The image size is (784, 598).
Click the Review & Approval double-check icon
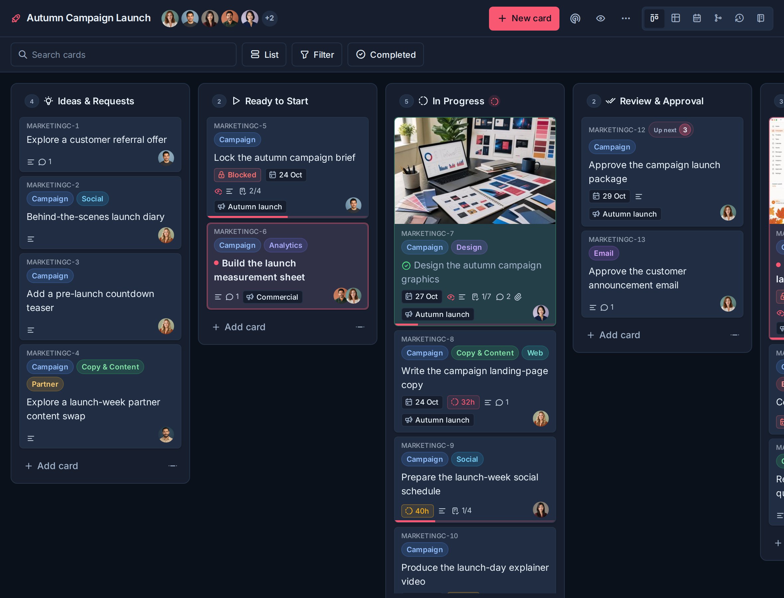[610, 101]
